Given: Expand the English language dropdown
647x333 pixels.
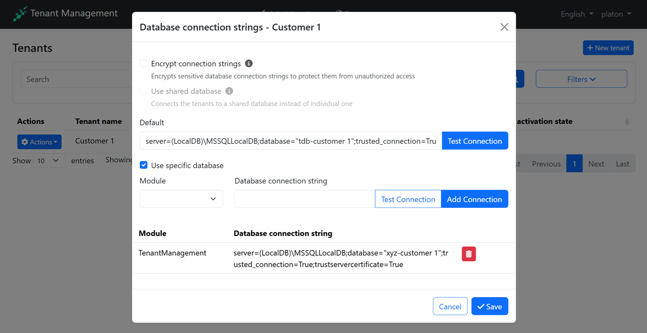Looking at the screenshot, I should [576, 14].
